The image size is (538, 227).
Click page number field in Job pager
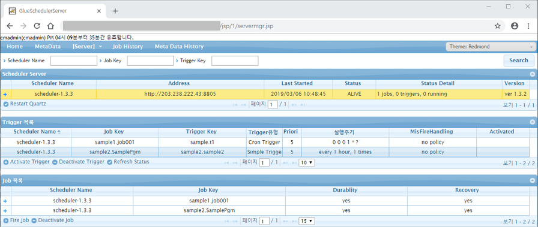pyautogui.click(x=264, y=221)
